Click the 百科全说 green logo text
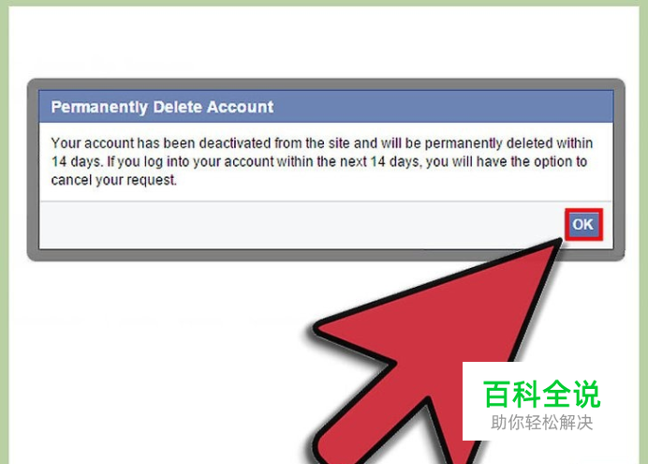 (541, 394)
